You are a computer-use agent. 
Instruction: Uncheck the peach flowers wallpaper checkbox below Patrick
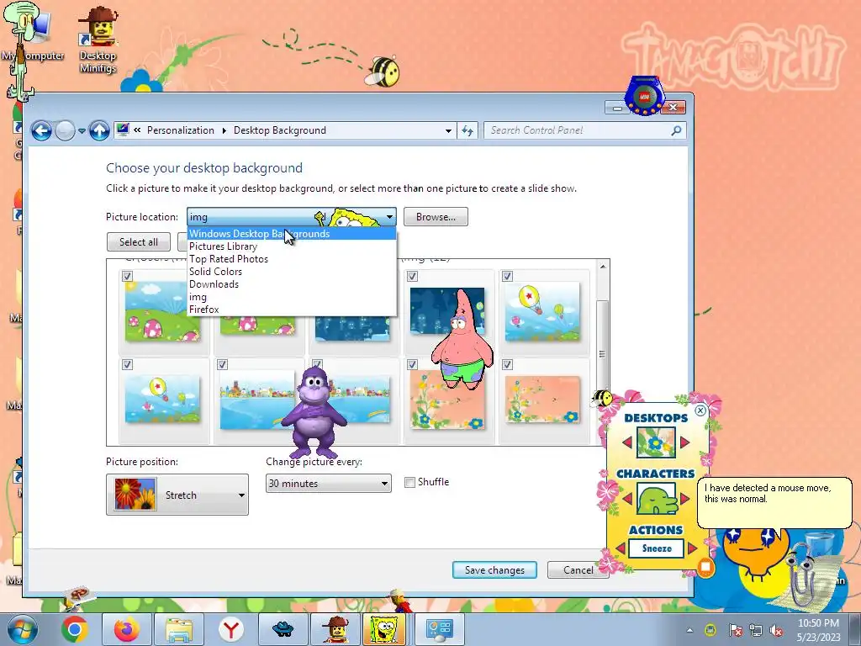click(x=412, y=365)
